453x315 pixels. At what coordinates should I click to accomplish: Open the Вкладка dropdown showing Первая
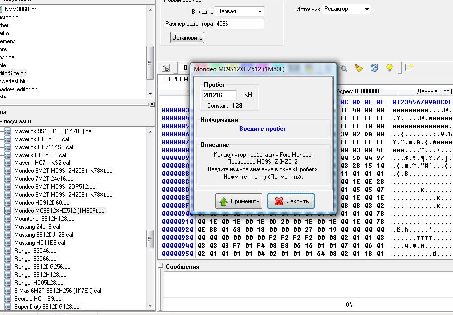click(239, 11)
